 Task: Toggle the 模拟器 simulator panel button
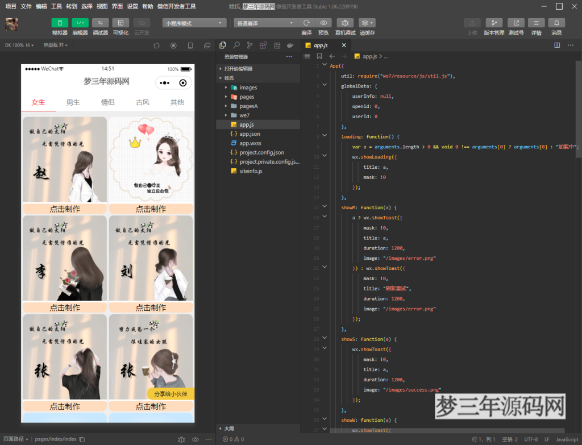coord(60,23)
